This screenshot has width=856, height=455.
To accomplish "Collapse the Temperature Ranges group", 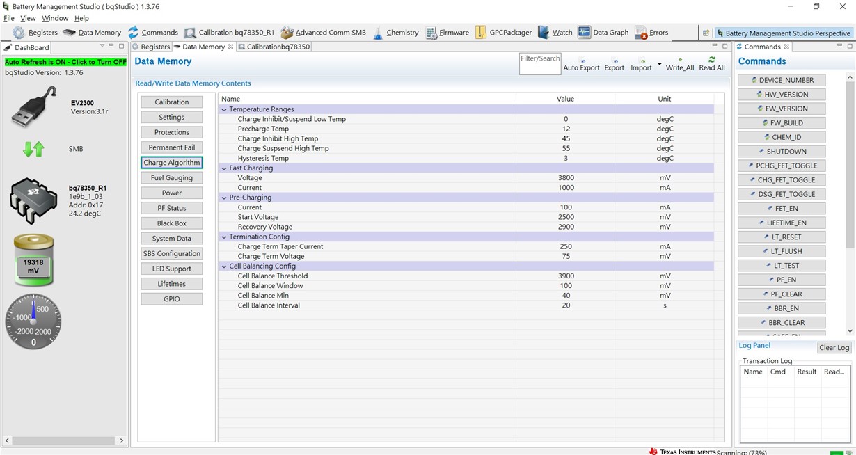I will 224,109.
